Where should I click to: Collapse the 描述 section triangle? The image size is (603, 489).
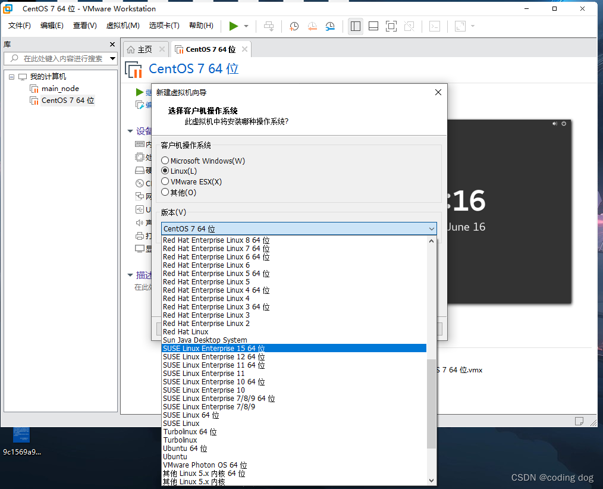point(130,275)
